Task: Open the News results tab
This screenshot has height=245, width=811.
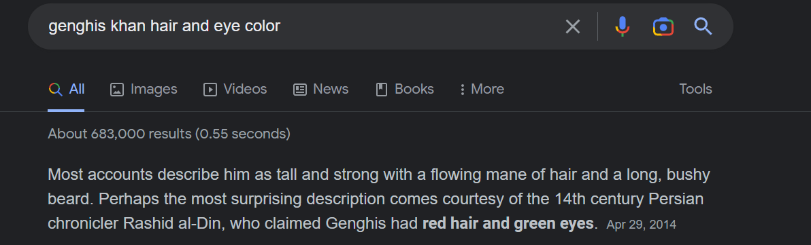Action: (320, 89)
